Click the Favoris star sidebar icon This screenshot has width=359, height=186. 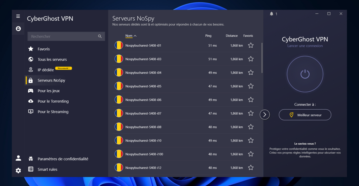point(31,49)
